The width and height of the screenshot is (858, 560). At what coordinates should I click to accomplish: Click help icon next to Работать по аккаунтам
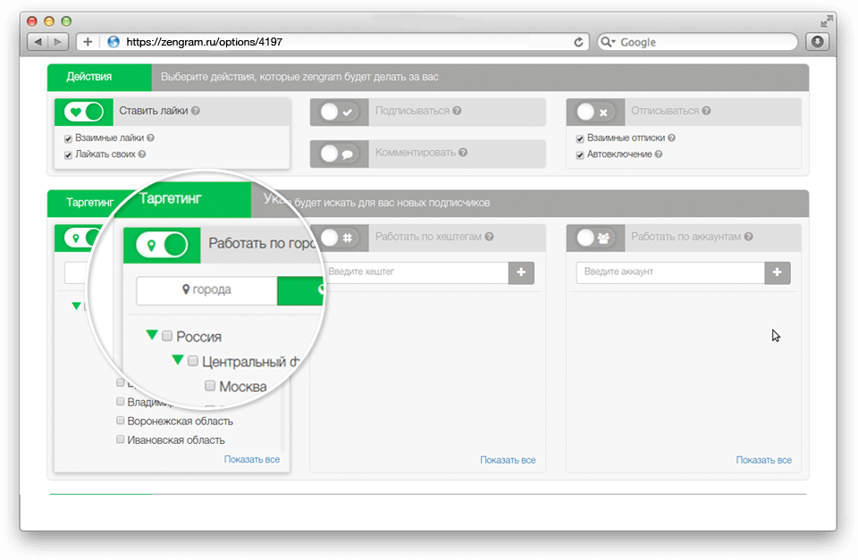749,237
